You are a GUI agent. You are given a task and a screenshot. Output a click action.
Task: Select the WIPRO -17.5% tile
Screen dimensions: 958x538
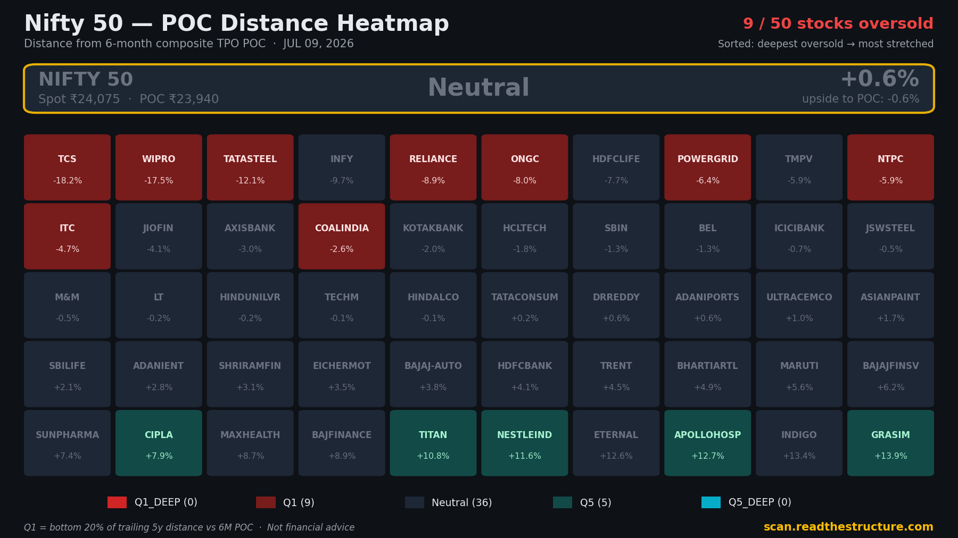pyautogui.click(x=159, y=167)
